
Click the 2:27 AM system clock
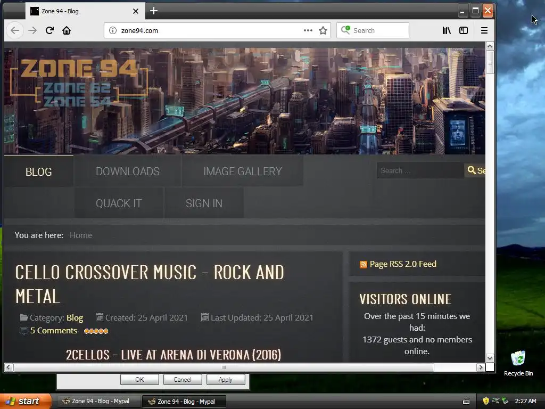pyautogui.click(x=525, y=401)
